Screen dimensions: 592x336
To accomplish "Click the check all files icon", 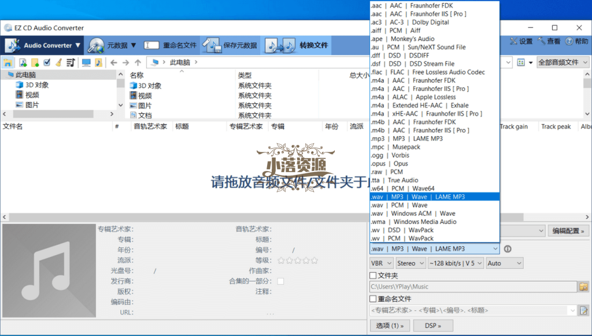I will tap(47, 62).
